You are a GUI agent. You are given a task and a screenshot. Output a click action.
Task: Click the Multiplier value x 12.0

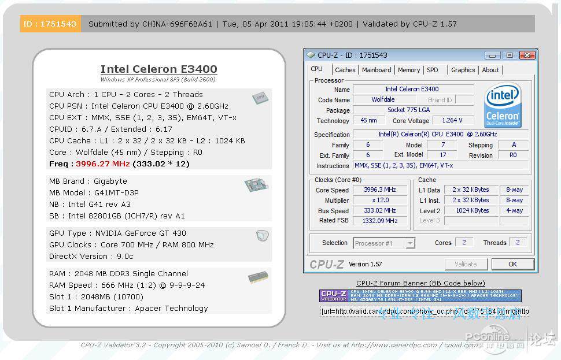(381, 200)
